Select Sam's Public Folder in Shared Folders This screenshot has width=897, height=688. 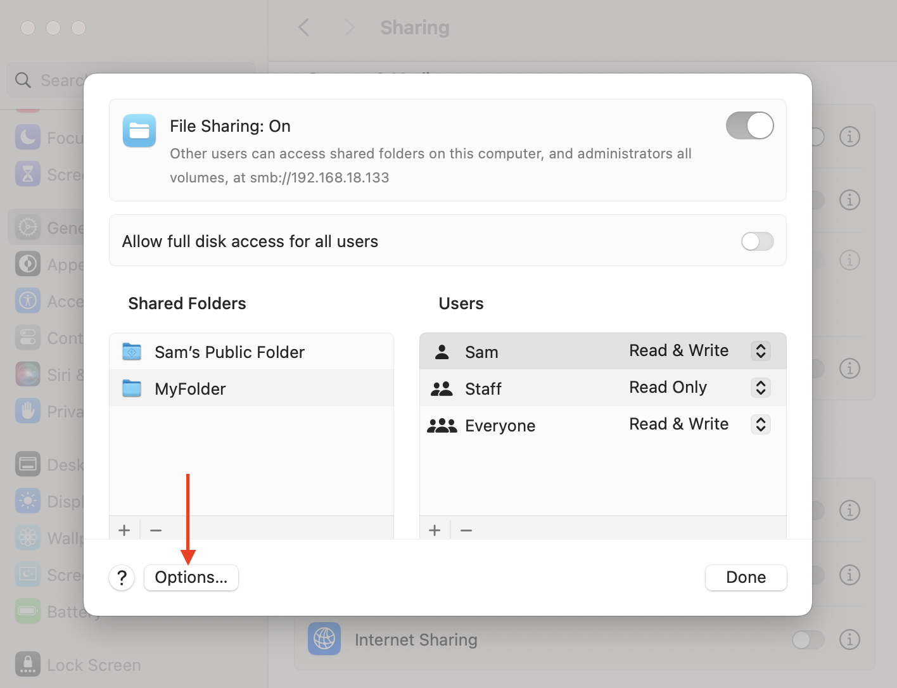click(251, 352)
